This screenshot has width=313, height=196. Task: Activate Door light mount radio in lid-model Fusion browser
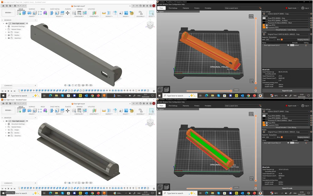(x=27, y=23)
